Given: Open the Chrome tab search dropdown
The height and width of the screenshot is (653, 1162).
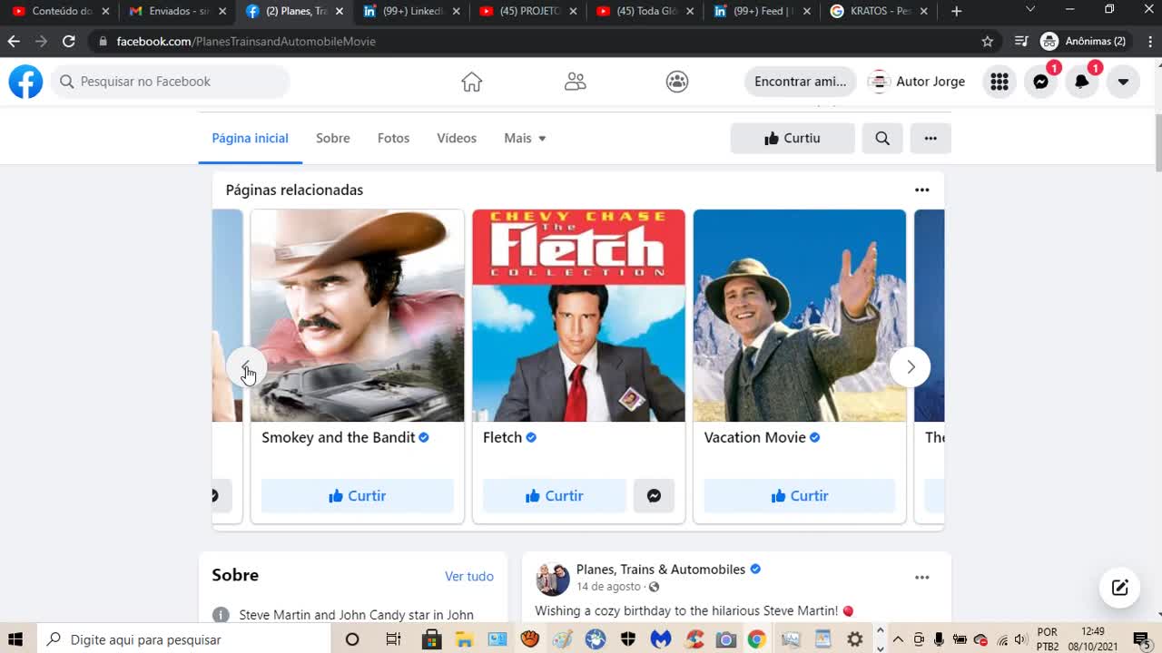Looking at the screenshot, I should pyautogui.click(x=1029, y=9).
